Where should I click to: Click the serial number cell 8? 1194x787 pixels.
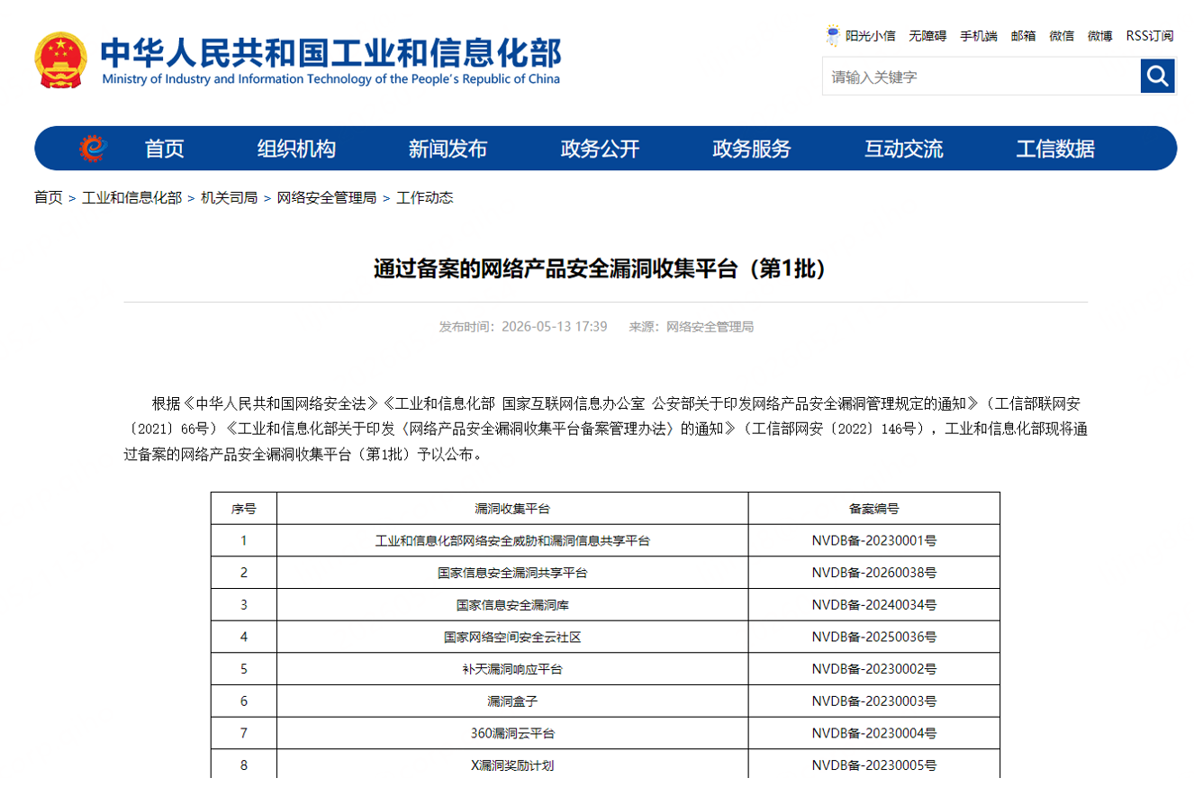click(244, 765)
